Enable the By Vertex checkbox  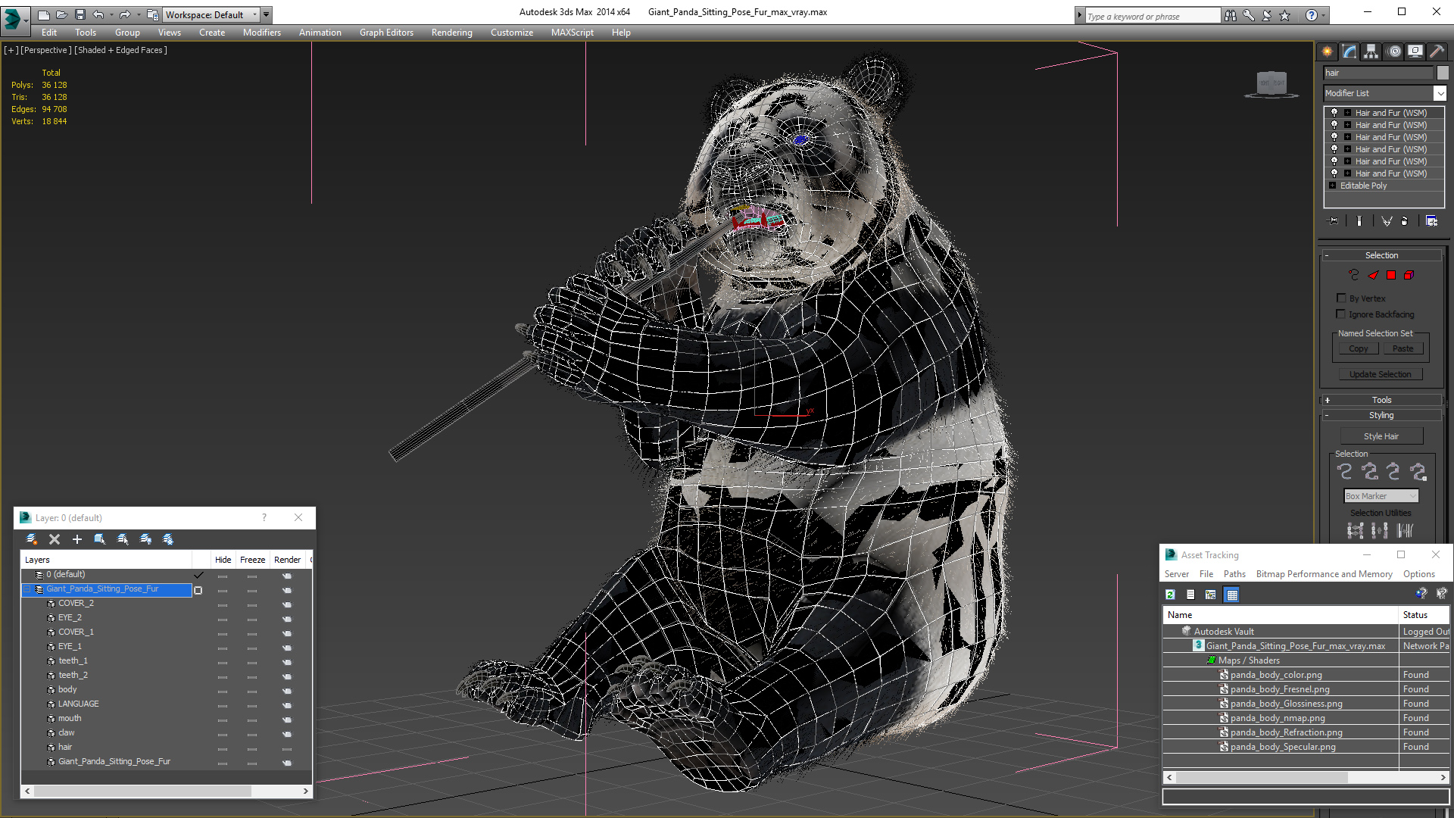click(1341, 298)
